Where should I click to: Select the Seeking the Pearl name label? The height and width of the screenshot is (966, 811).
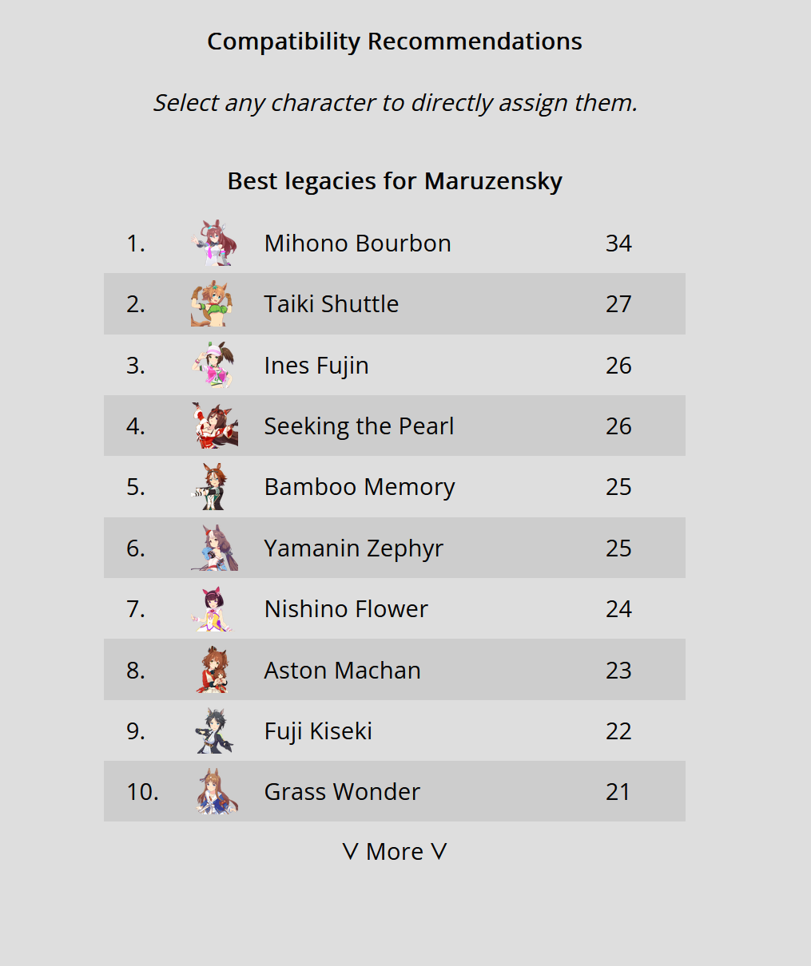[360, 426]
